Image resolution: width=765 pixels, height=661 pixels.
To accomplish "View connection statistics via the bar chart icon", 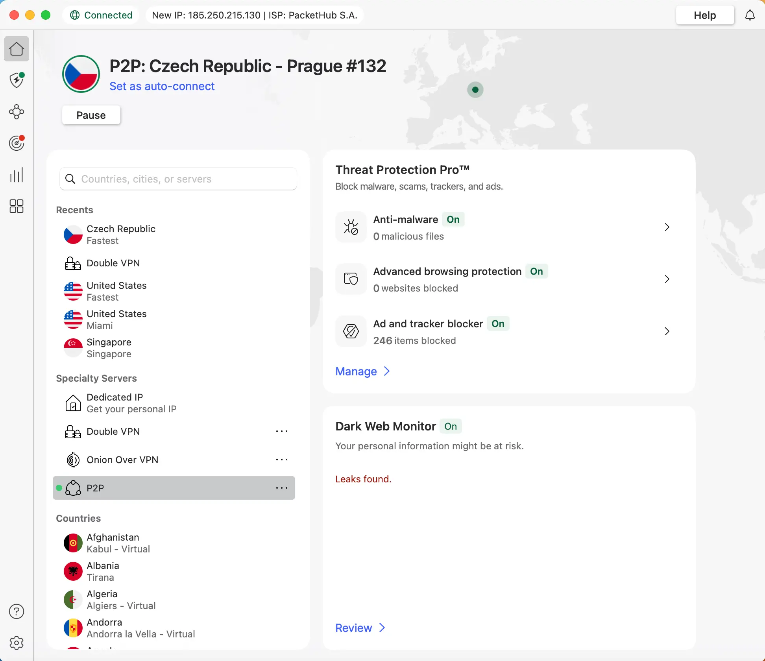I will pos(17,175).
